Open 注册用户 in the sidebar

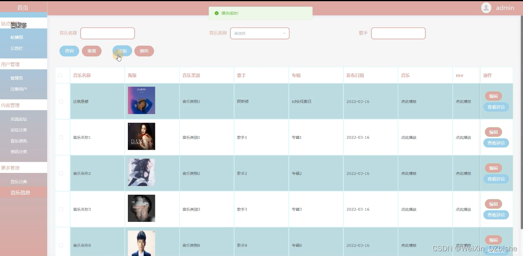point(19,89)
